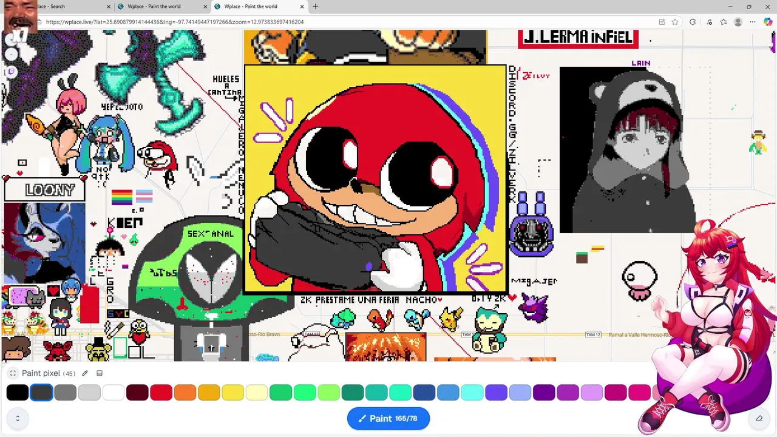
Task: Click the small square icon after the pencil
Action: [x=100, y=373]
